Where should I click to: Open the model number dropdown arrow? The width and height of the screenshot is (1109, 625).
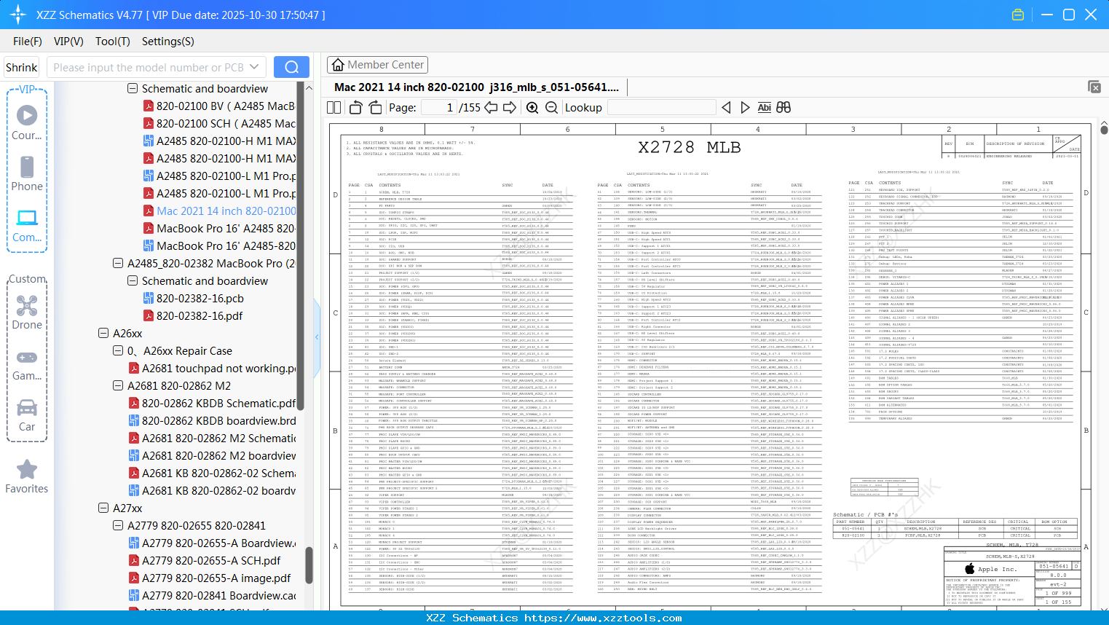[x=254, y=67]
